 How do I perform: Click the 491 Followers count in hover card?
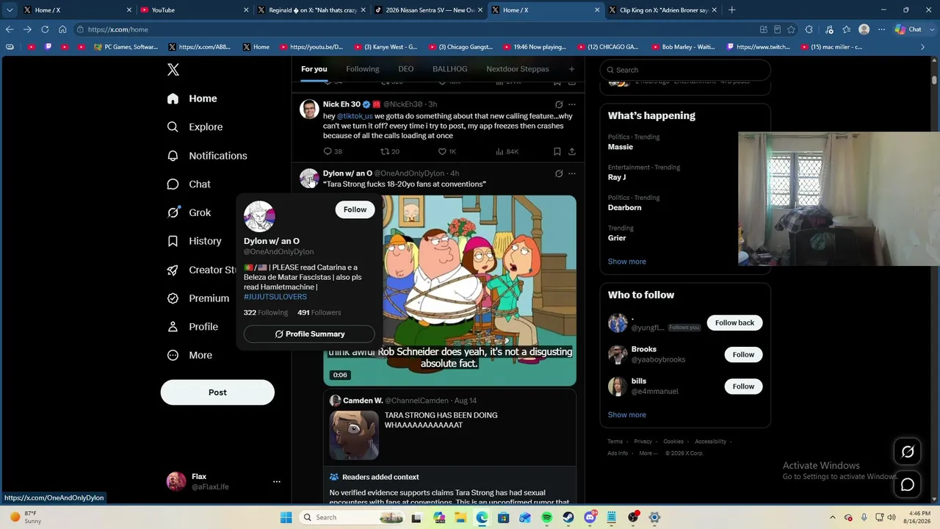pos(319,313)
